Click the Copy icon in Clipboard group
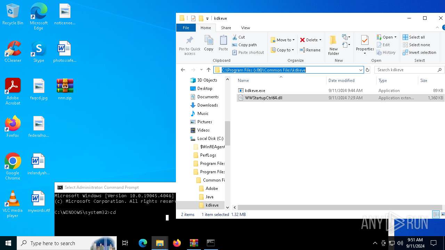This screenshot has width=445, height=250. (x=209, y=43)
